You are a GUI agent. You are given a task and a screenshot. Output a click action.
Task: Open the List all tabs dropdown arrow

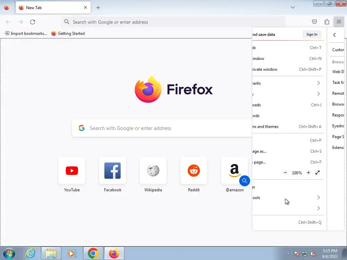click(292, 7)
